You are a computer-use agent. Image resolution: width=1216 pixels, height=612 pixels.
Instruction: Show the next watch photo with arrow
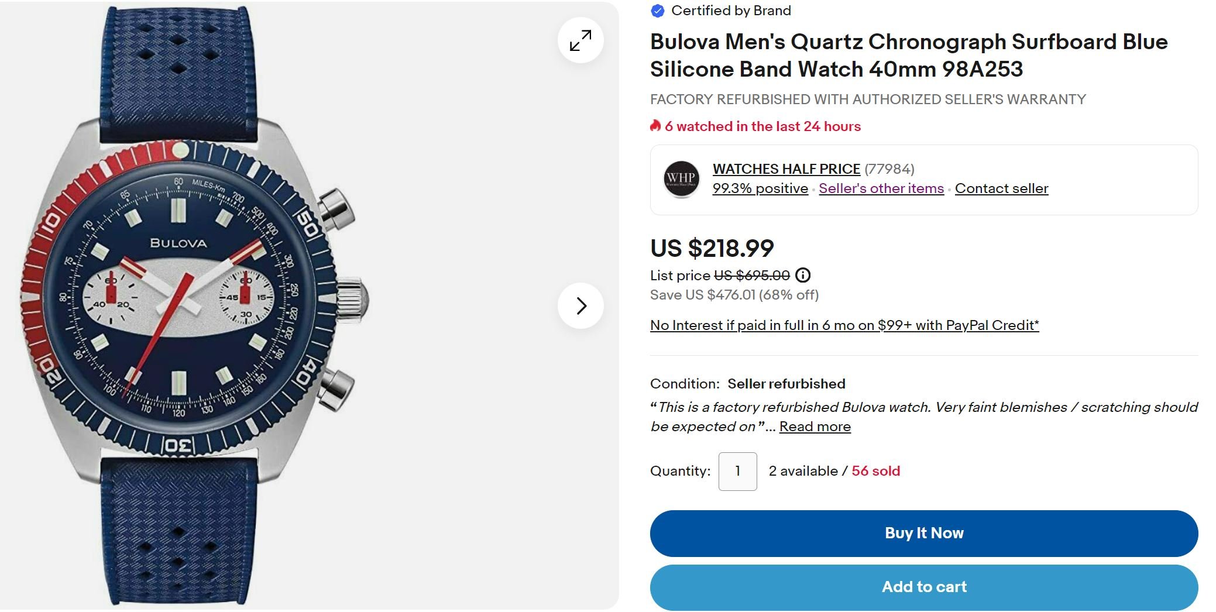(580, 305)
